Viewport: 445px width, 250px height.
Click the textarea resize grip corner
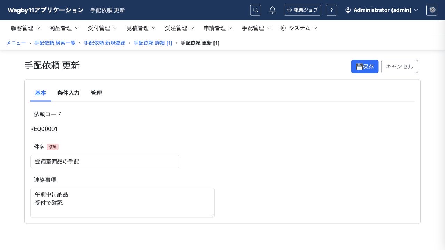coord(212,215)
